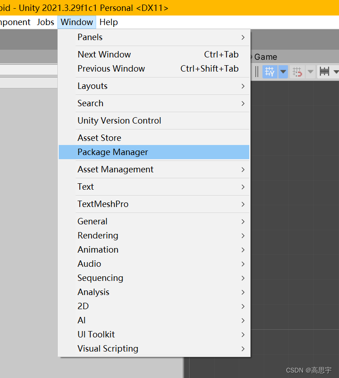Expand the Asset Management submenu
This screenshot has height=378, width=339.
click(x=154, y=170)
